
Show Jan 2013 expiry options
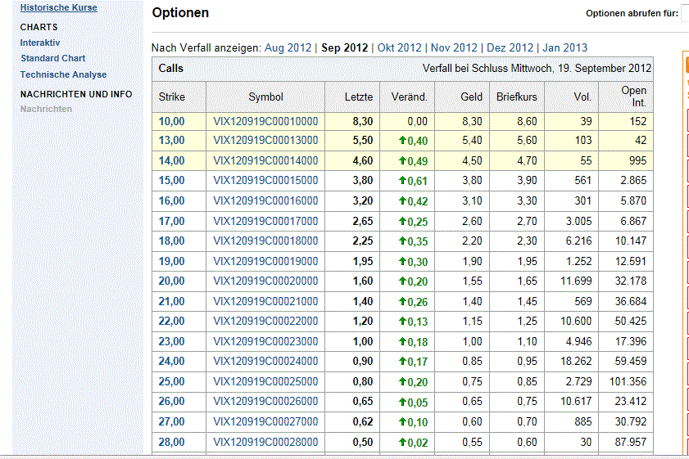(x=564, y=47)
